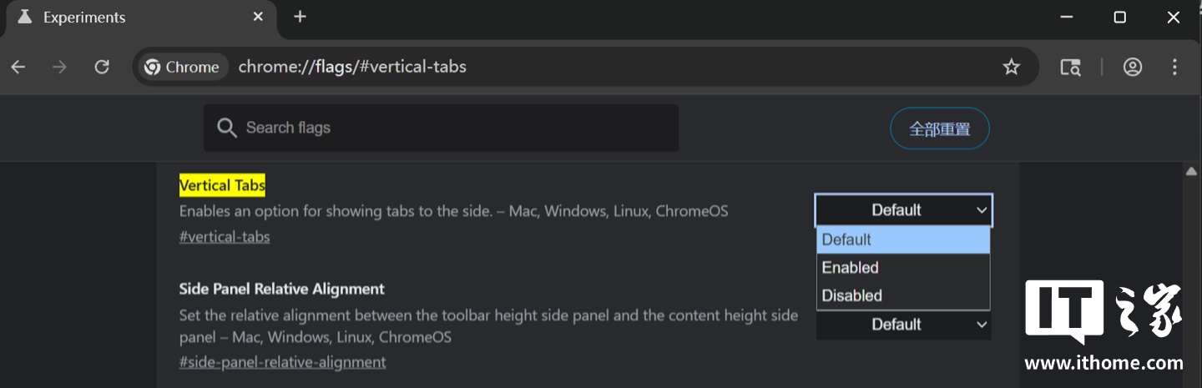This screenshot has width=1202, height=388.
Task: Open the tab search icon in toolbar
Action: pyautogui.click(x=1070, y=68)
